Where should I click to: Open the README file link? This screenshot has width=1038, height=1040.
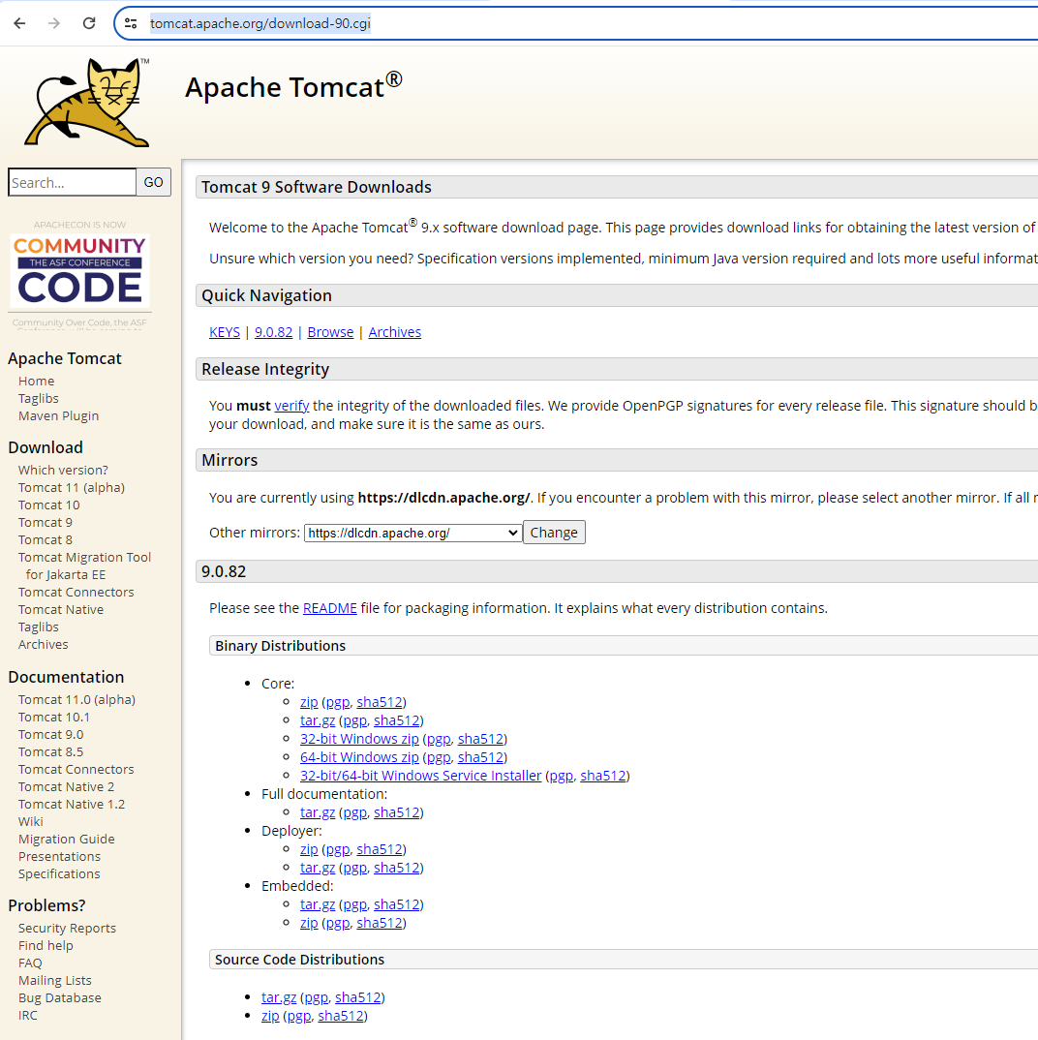(329, 607)
